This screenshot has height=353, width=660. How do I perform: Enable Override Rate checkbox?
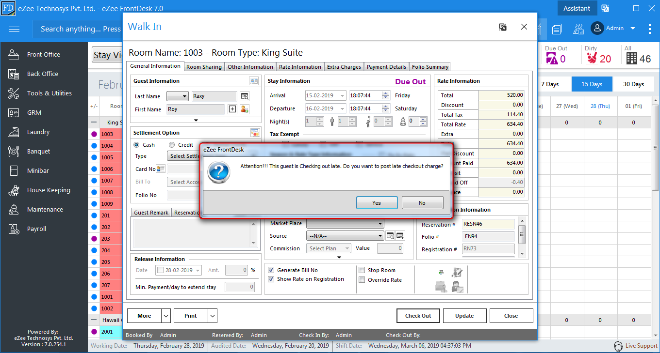point(362,280)
